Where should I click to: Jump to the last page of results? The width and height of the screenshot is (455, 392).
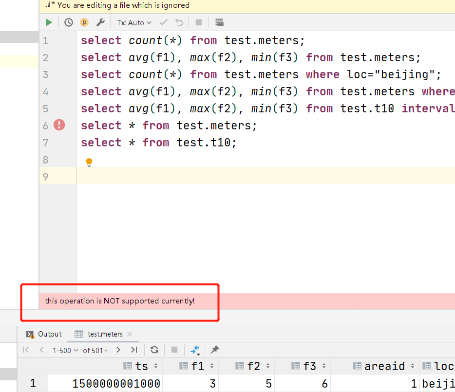pyautogui.click(x=133, y=350)
